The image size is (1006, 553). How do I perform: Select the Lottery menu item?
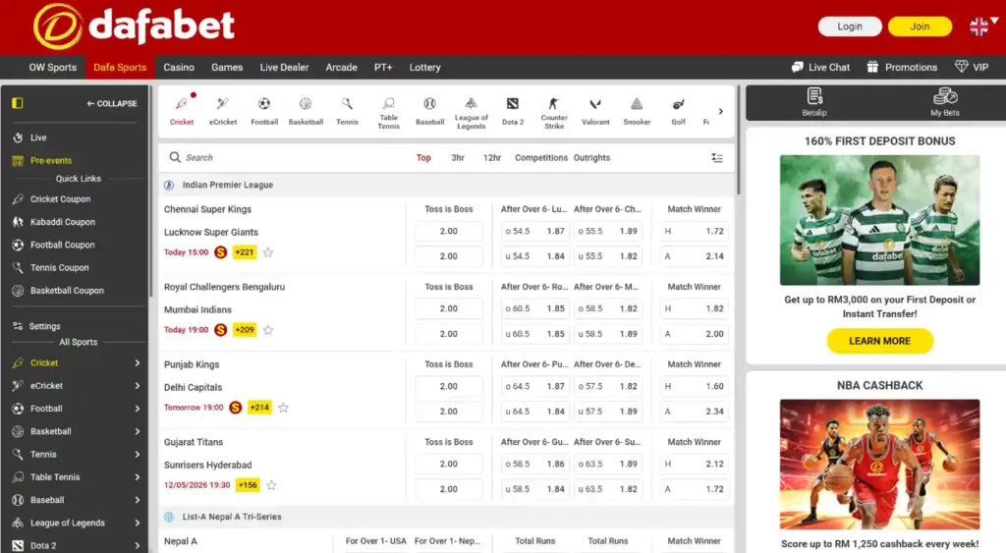click(x=424, y=68)
